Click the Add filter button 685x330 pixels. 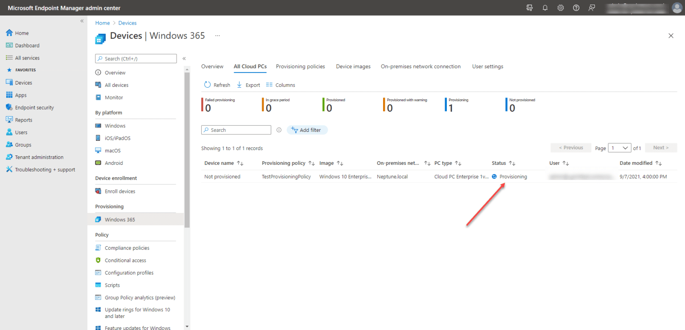click(x=307, y=130)
